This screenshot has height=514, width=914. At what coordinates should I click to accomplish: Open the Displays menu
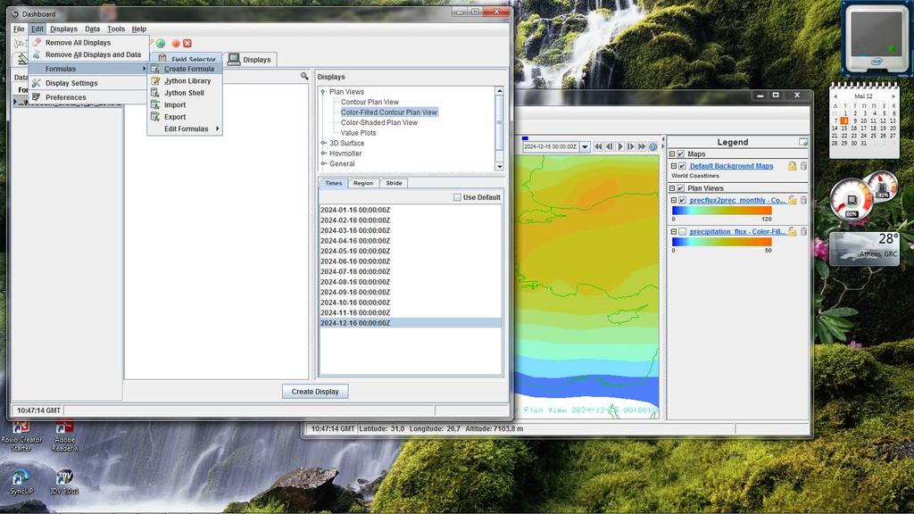(x=63, y=29)
